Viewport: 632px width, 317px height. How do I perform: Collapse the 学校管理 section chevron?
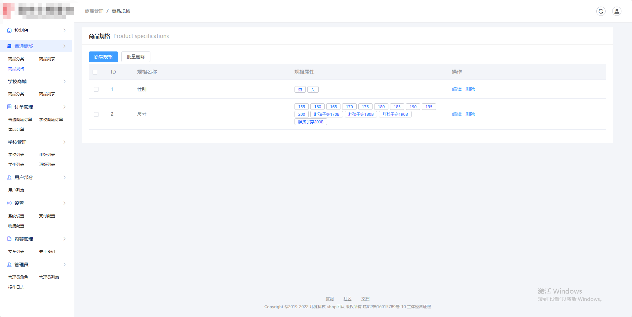click(64, 142)
